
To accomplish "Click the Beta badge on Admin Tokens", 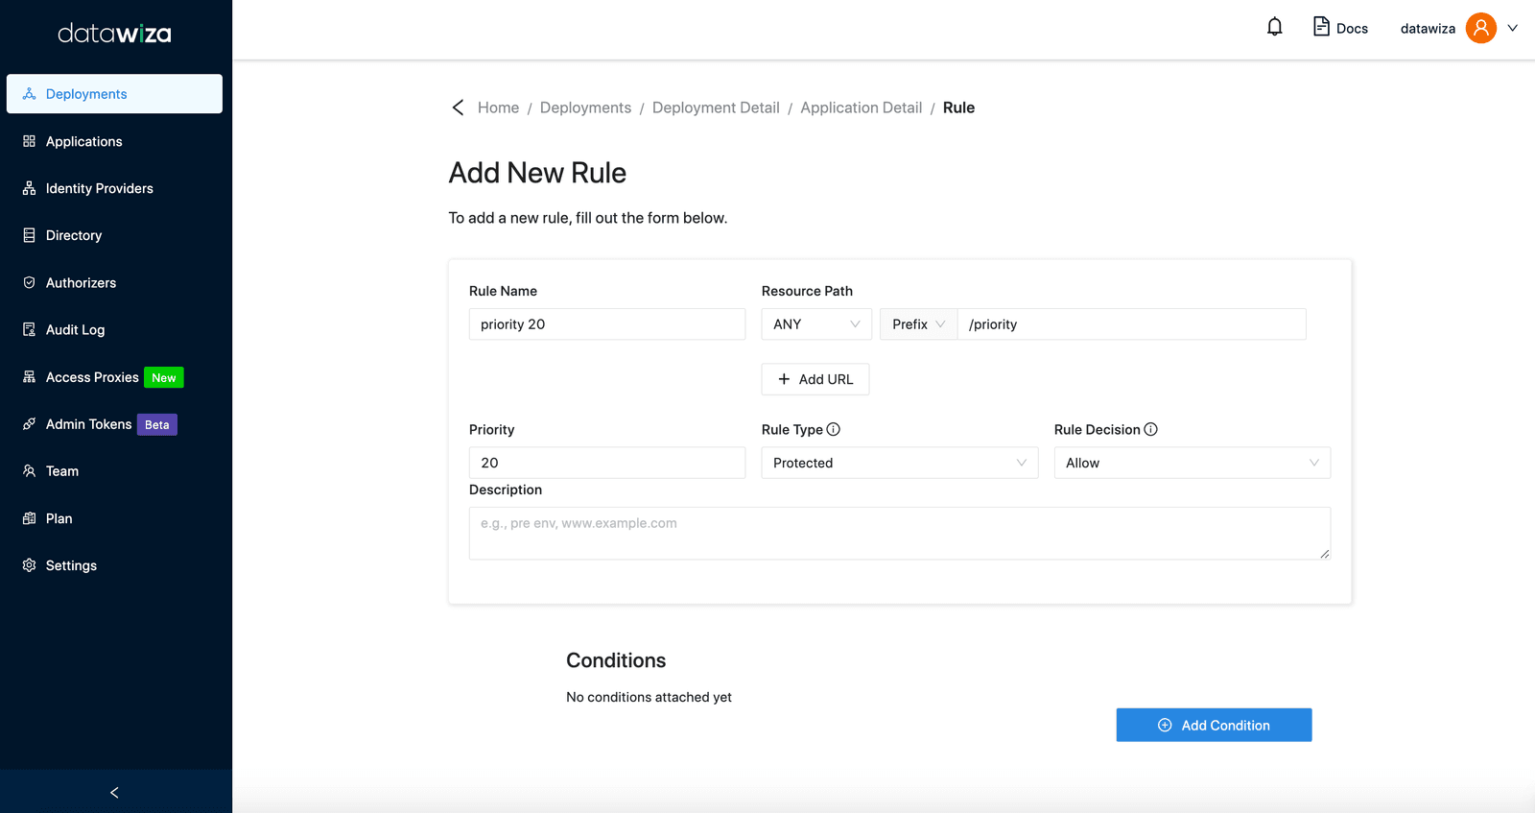I will tap(157, 424).
